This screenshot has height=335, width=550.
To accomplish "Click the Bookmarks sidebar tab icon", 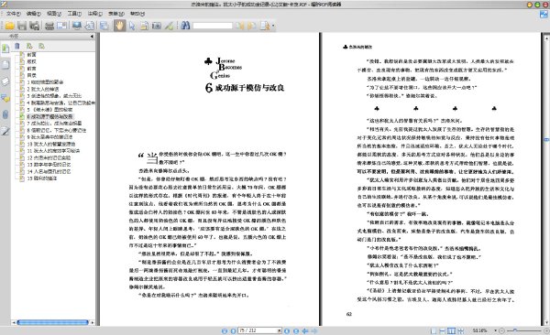I will point(5,49).
